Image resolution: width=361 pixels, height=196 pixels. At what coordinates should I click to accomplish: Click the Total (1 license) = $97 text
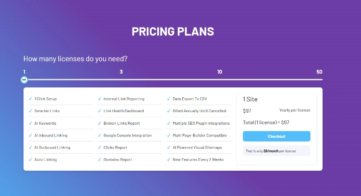266,122
